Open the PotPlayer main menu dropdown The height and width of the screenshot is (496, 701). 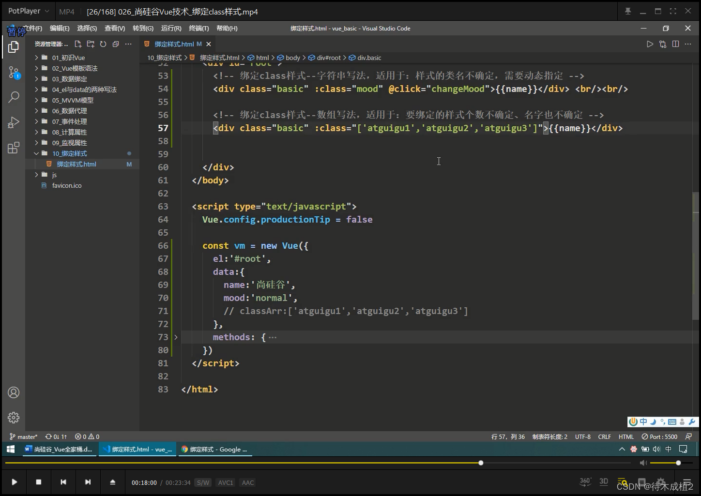coord(29,11)
